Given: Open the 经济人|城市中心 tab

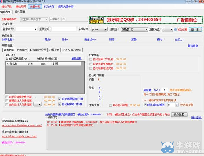Looking at the screenshot, I should pyautogui.click(x=72, y=50).
